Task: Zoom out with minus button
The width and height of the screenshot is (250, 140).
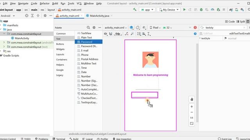Action: click(192, 112)
